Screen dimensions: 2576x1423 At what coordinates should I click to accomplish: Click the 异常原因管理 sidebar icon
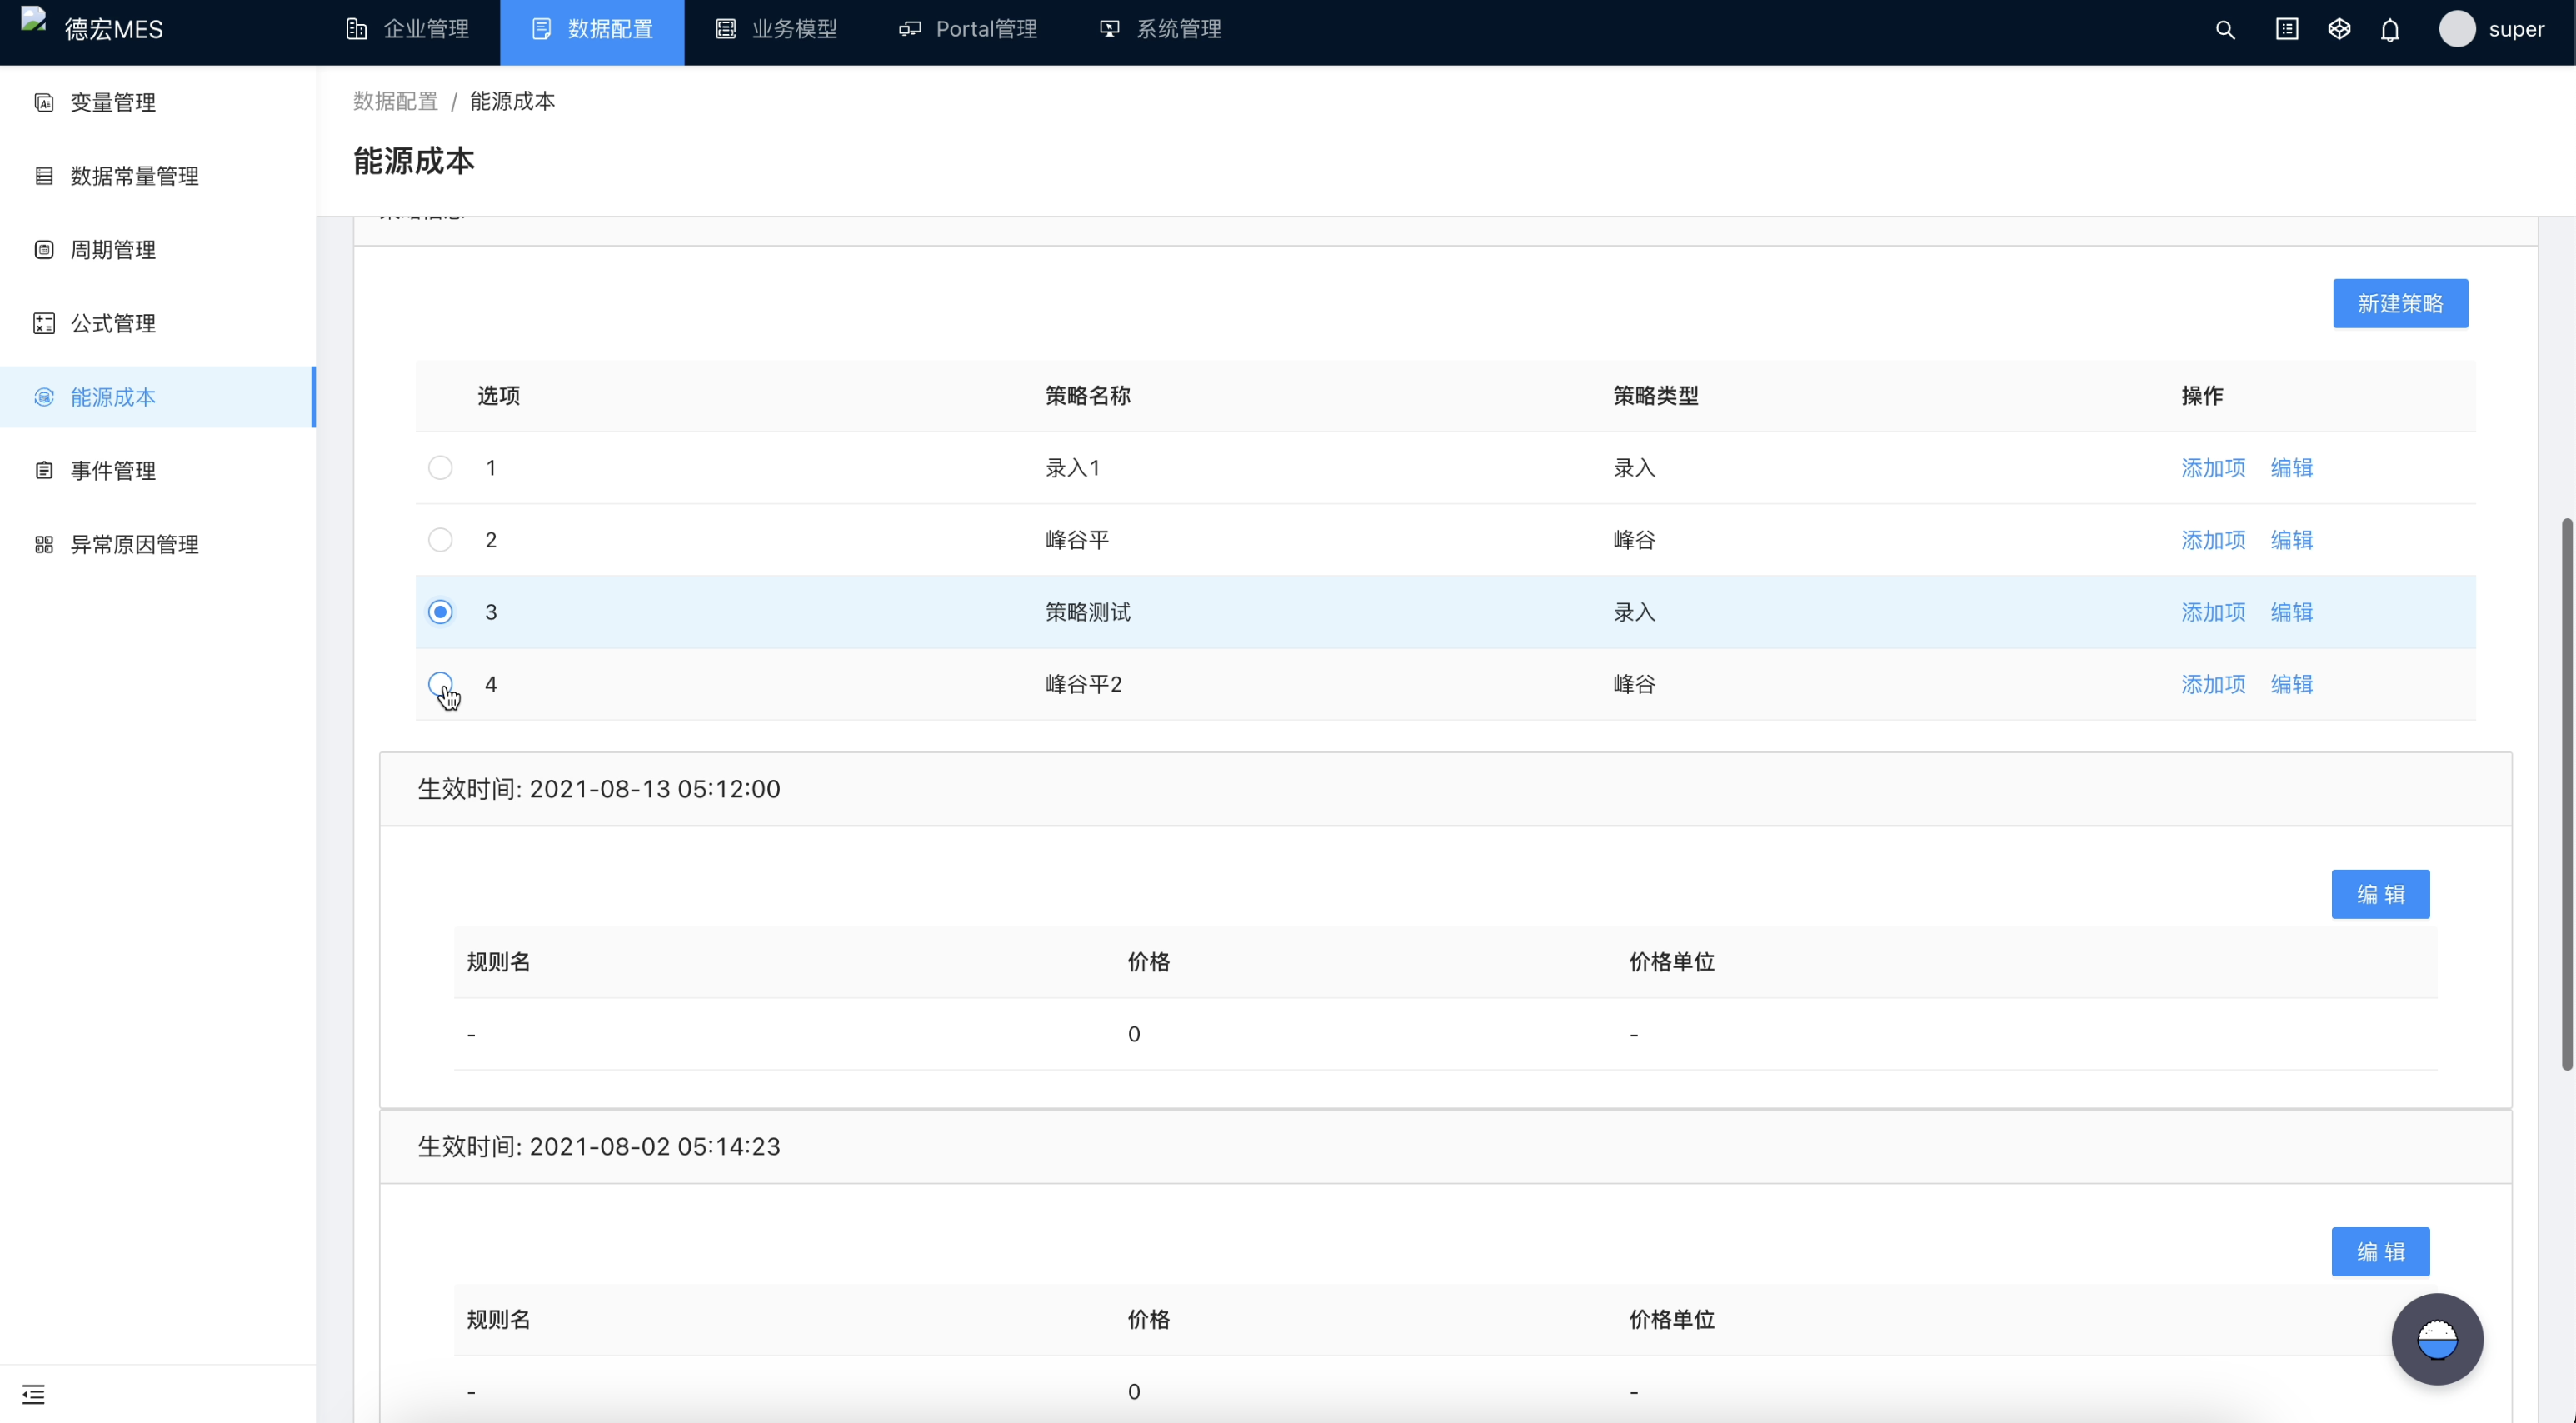(44, 545)
